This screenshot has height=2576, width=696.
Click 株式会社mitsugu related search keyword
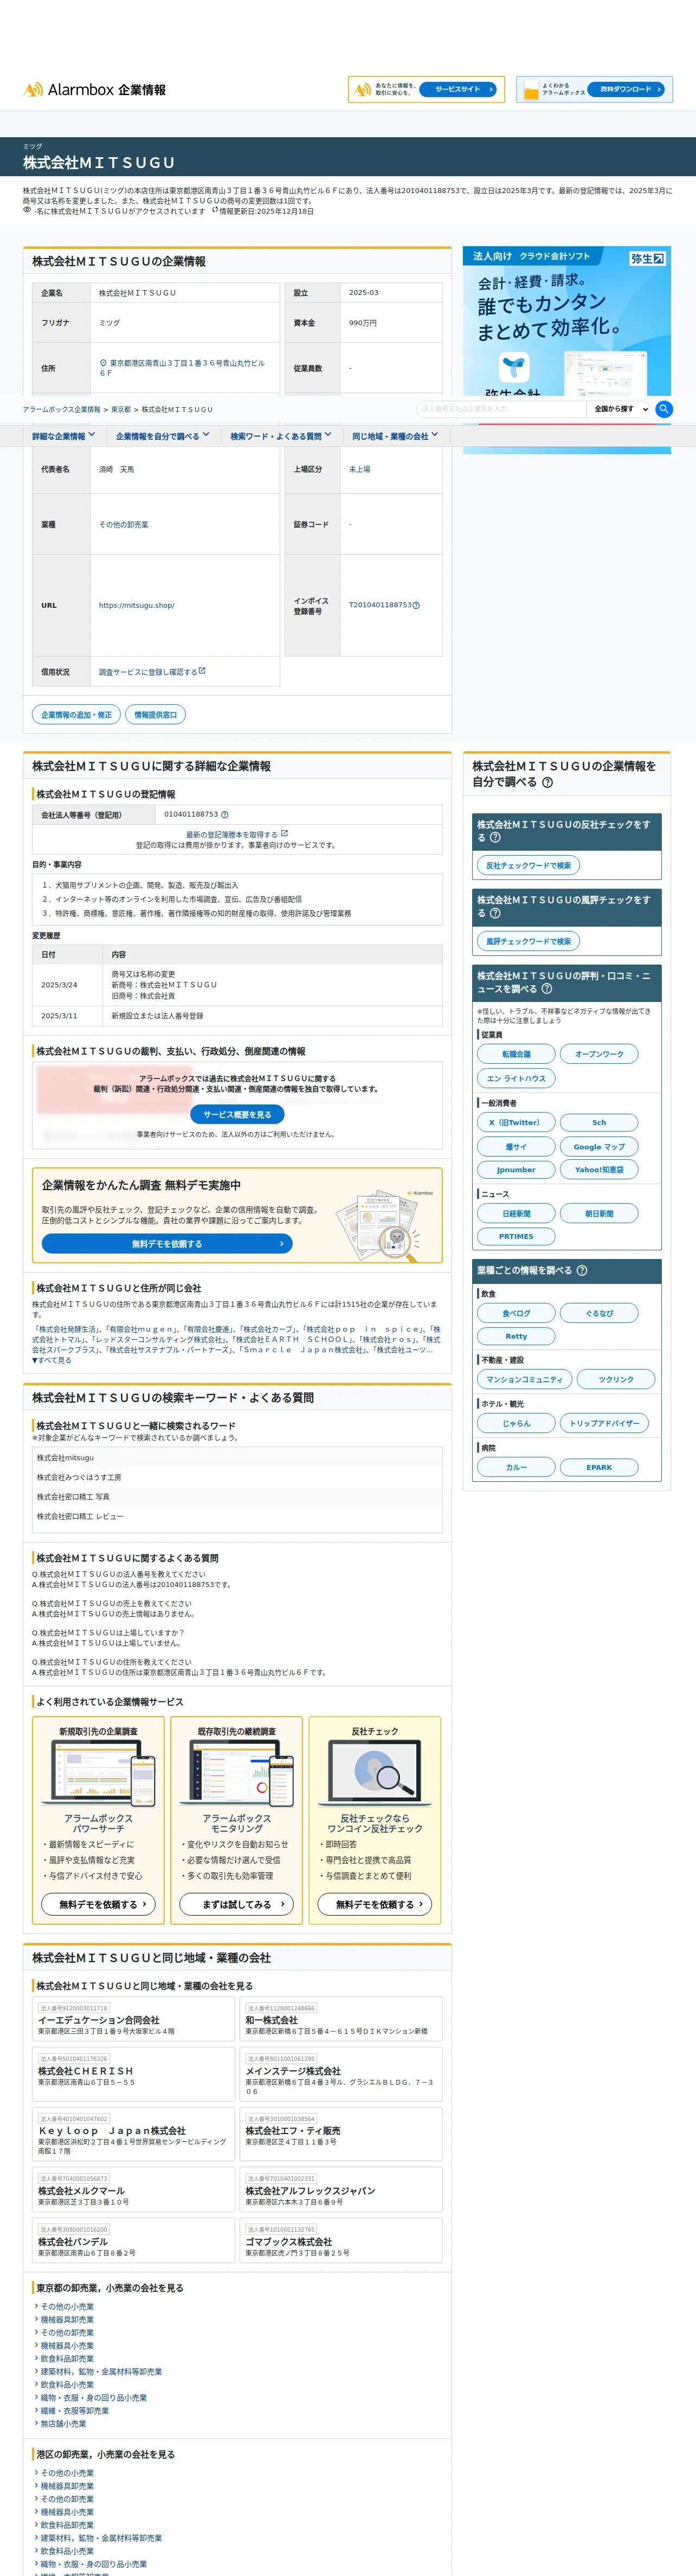[65, 1458]
